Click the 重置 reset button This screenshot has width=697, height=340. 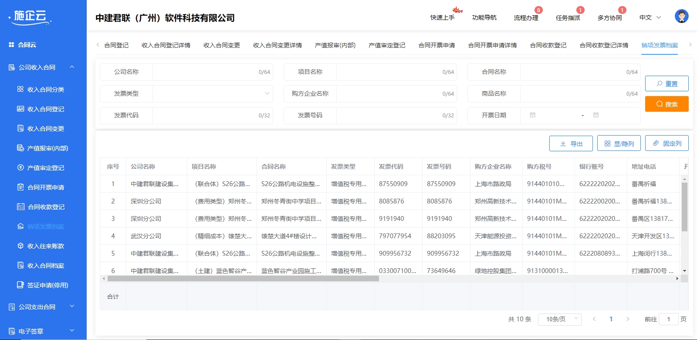click(x=667, y=83)
